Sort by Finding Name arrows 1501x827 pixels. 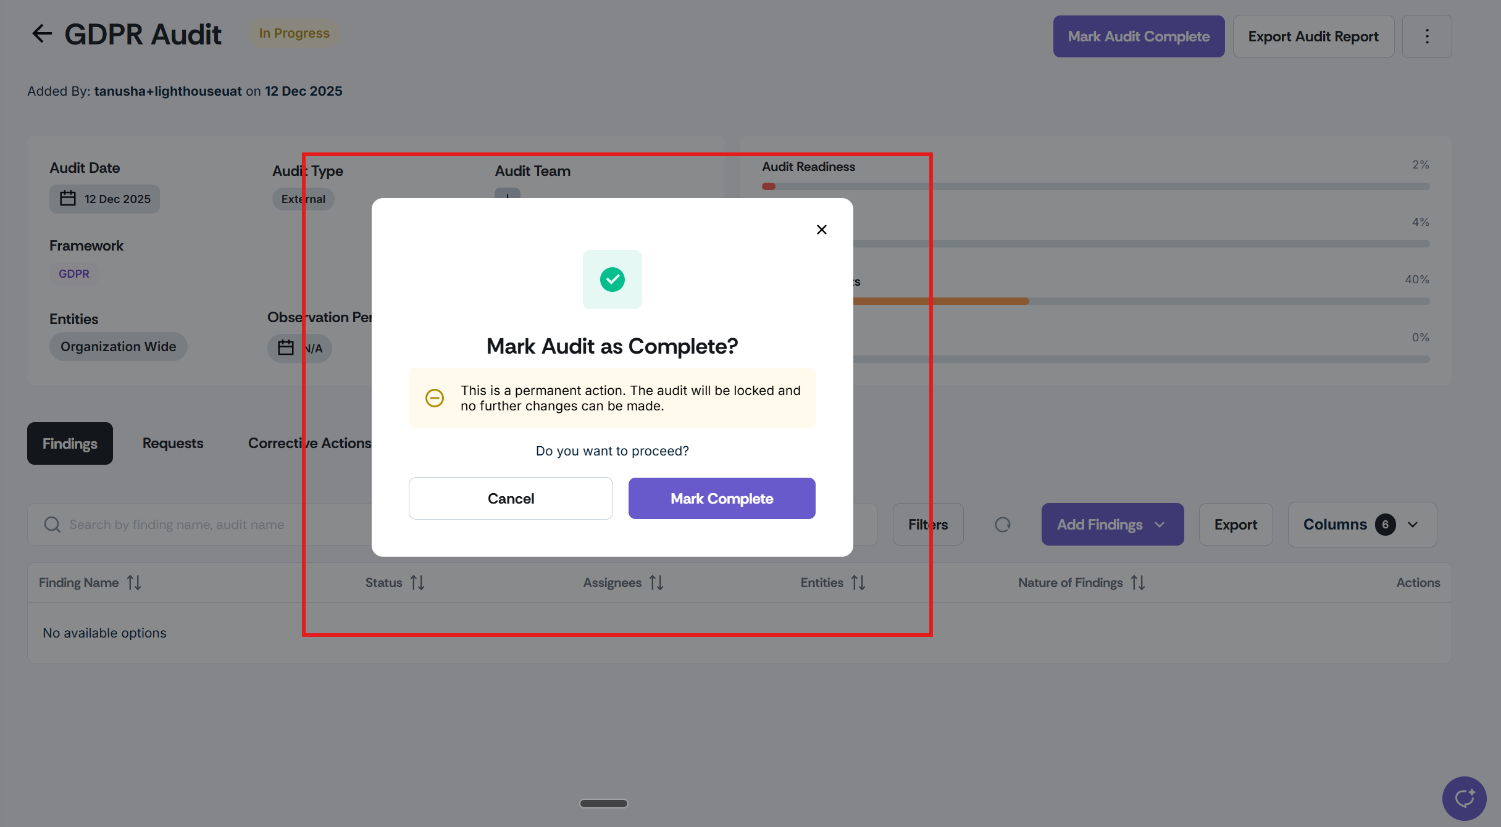(134, 583)
